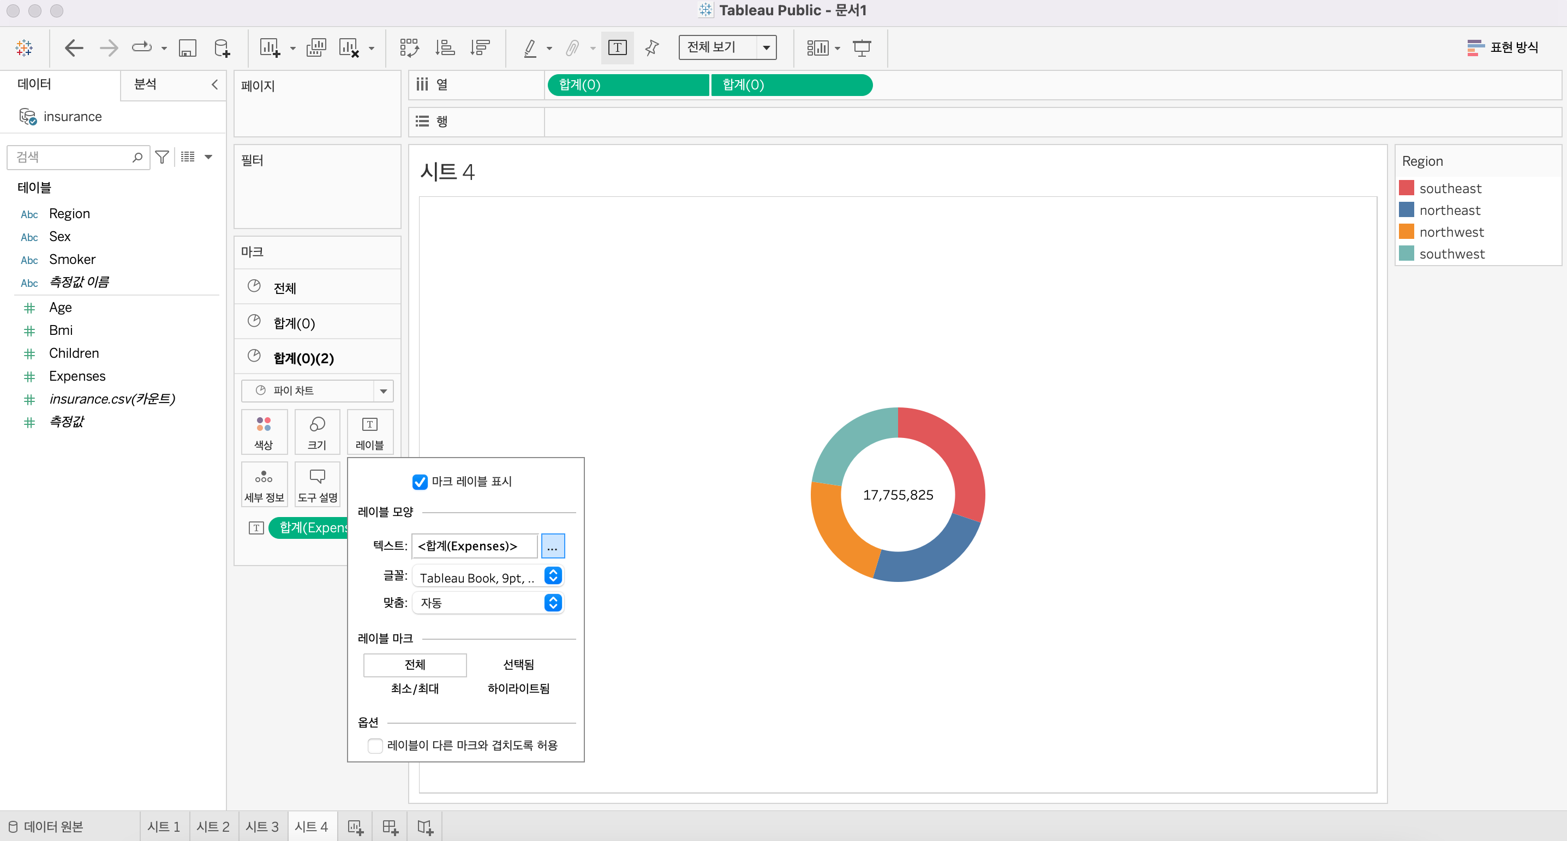Select the 선택됨 label mark option
The height and width of the screenshot is (841, 1567).
point(518,665)
